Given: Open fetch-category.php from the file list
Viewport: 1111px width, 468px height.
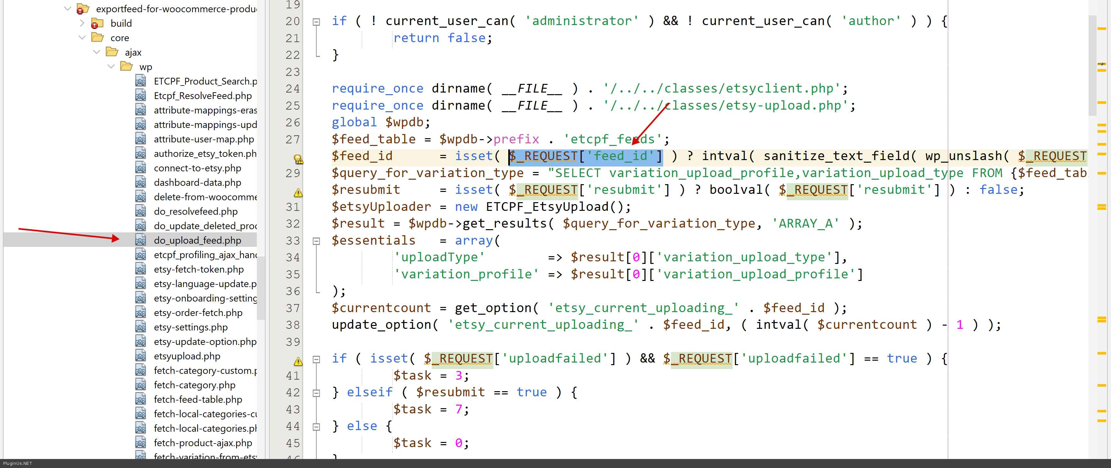Looking at the screenshot, I should [194, 385].
